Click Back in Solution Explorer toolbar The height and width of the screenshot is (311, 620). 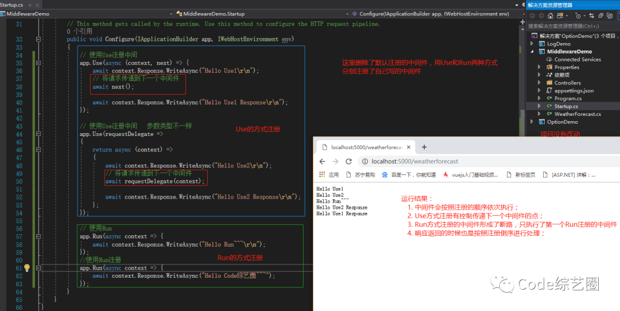[532, 16]
